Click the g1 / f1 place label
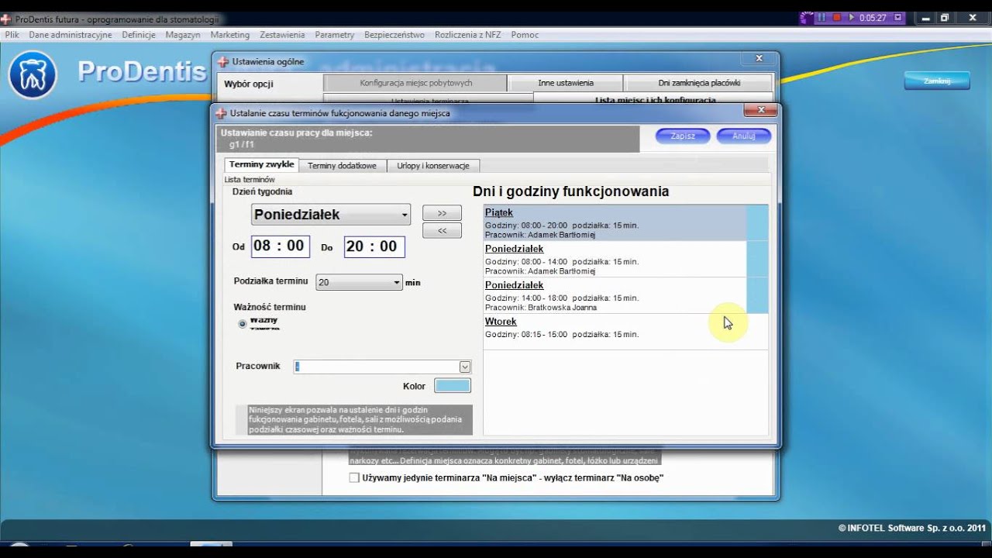 coord(242,144)
